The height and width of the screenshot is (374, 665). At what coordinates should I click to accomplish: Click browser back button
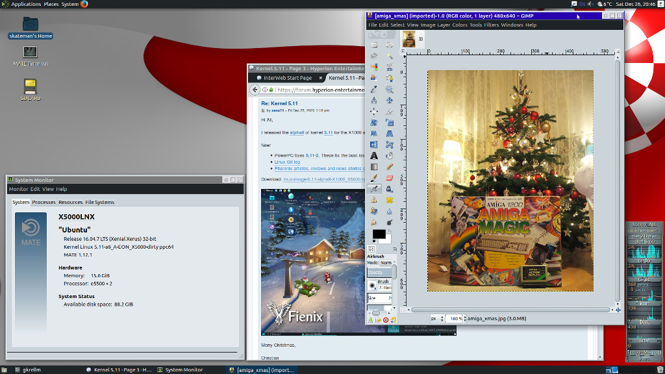(255, 90)
